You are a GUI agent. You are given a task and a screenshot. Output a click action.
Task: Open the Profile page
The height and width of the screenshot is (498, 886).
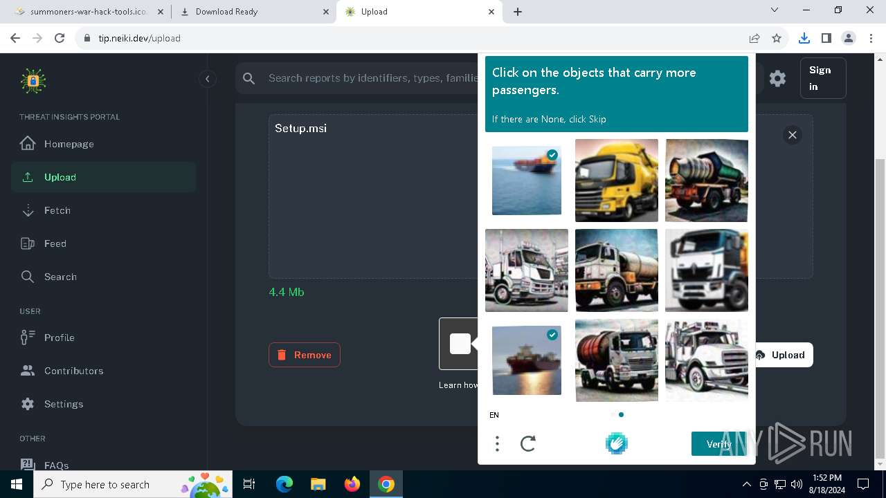[x=103, y=338]
